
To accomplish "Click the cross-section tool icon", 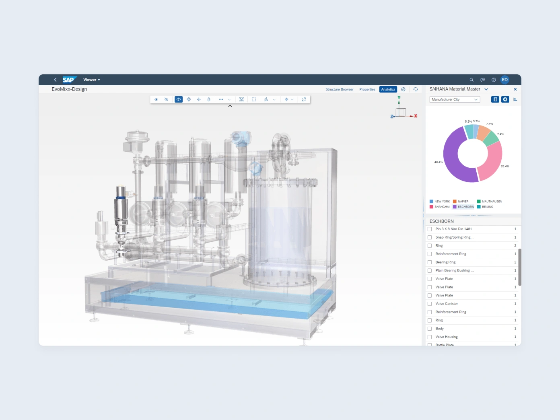I will tap(266, 99).
